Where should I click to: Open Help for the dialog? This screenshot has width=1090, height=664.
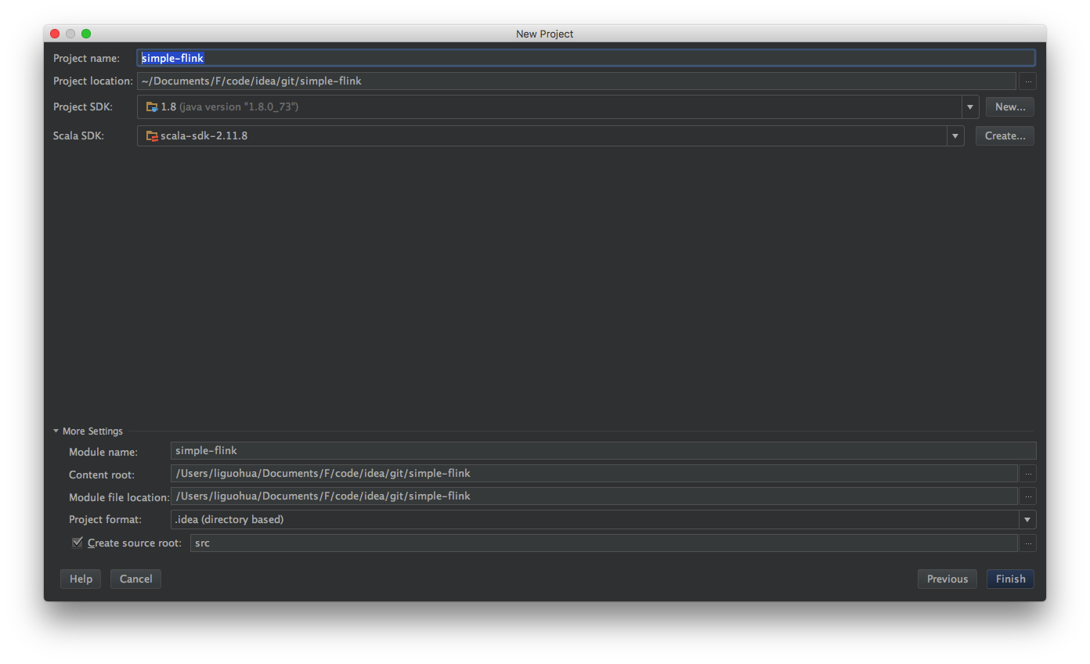[81, 579]
